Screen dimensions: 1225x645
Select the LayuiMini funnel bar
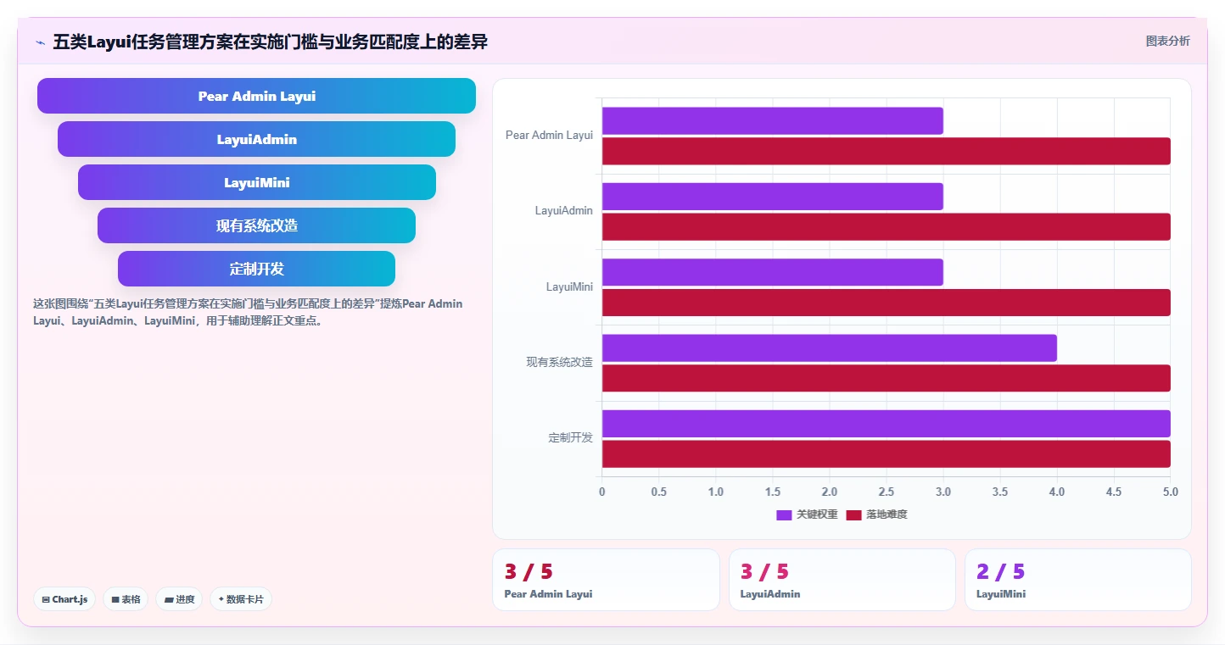pos(256,182)
